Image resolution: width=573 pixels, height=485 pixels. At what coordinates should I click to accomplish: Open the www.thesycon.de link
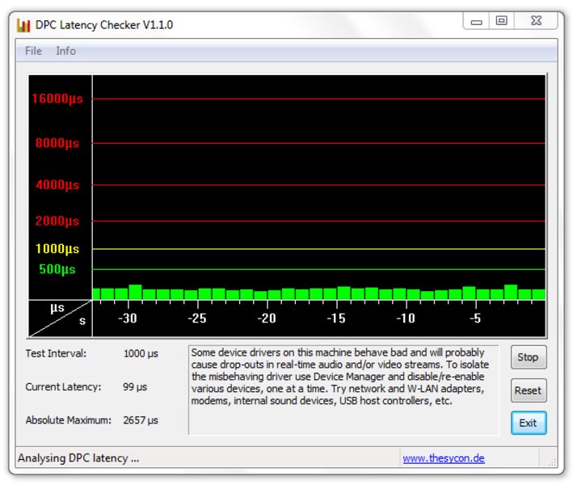[443, 458]
